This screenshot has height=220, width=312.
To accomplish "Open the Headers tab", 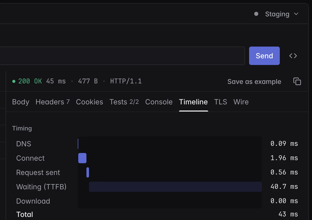I will point(53,102).
